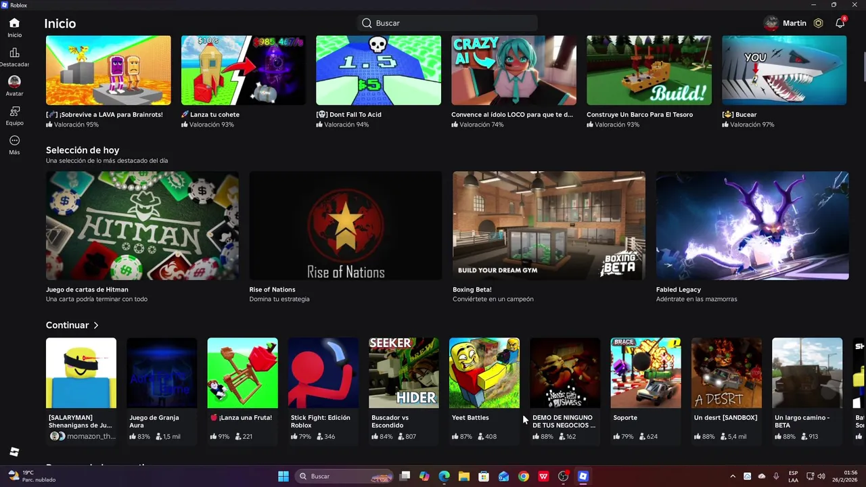Open the Hitman card game thumbnail
The height and width of the screenshot is (487, 866).
tap(142, 225)
